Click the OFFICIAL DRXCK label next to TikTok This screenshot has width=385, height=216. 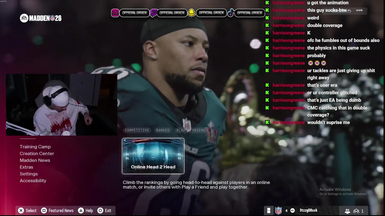[250, 13]
